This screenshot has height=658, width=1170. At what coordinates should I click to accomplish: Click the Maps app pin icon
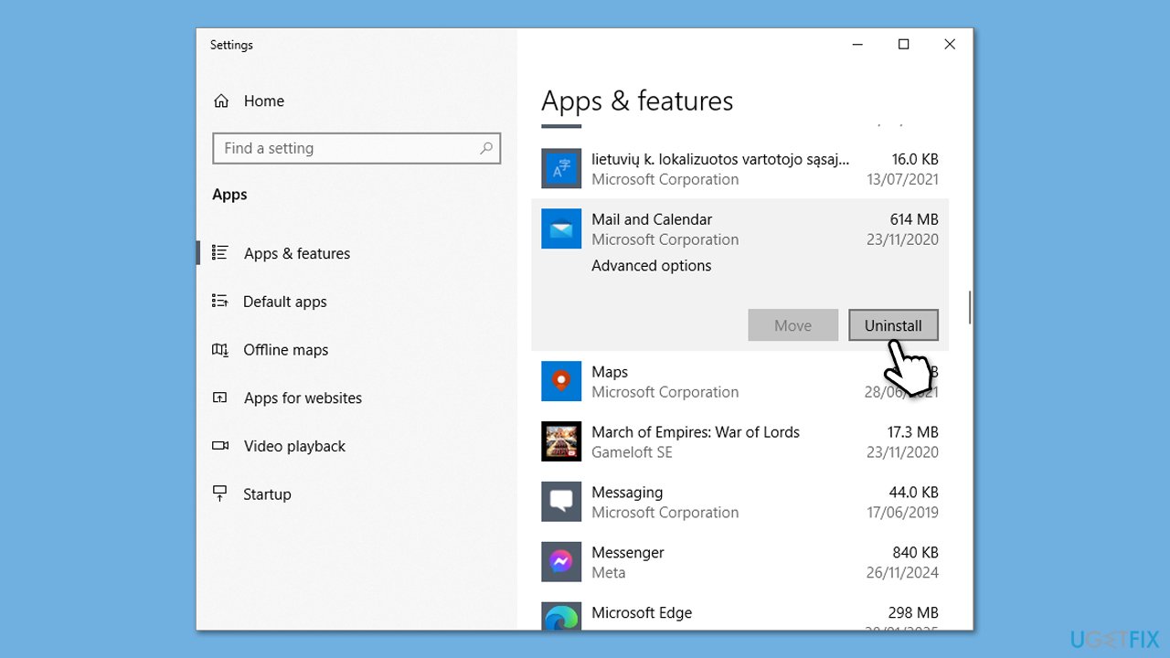561,381
